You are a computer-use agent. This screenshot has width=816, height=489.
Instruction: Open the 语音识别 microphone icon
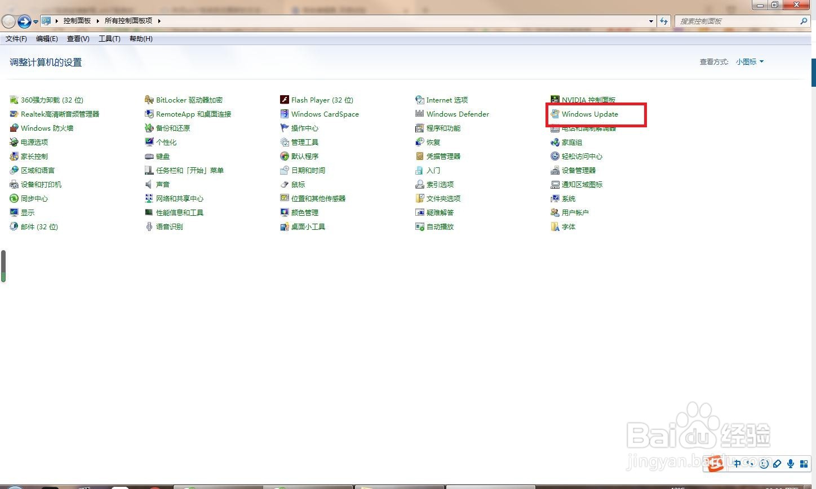(149, 226)
